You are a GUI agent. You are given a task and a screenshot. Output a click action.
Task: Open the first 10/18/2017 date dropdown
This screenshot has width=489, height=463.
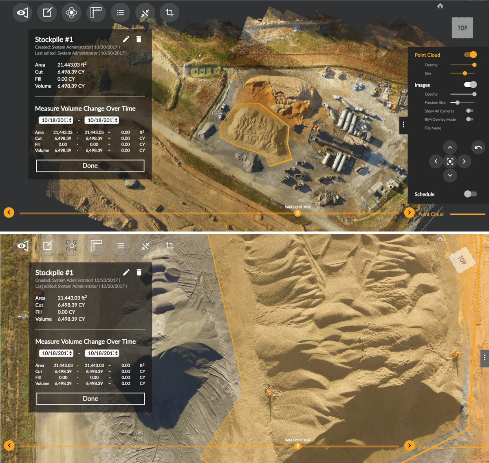point(55,120)
